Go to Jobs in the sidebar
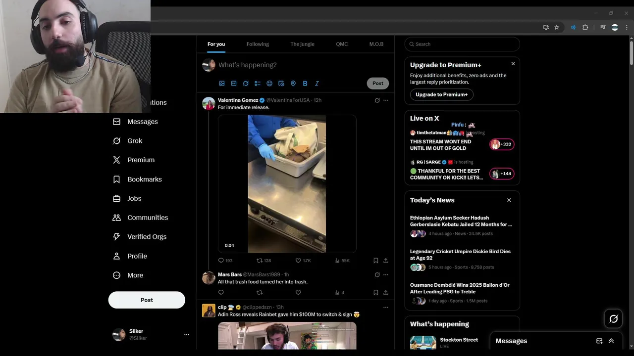Viewport: 634px width, 356px height. point(127,198)
